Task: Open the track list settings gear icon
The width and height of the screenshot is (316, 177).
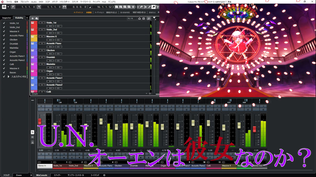Action: point(150,93)
